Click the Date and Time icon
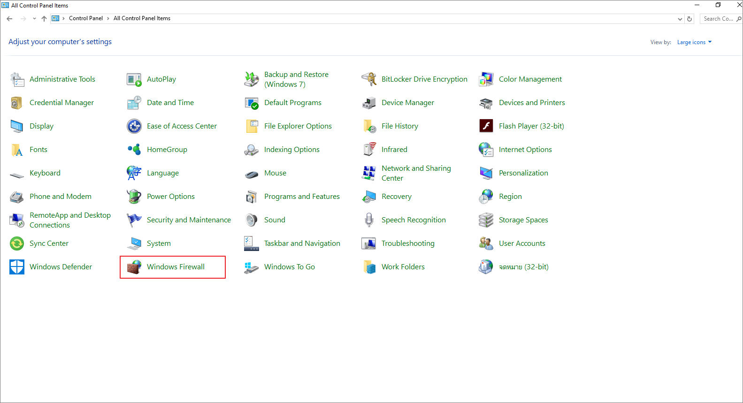 coord(134,103)
